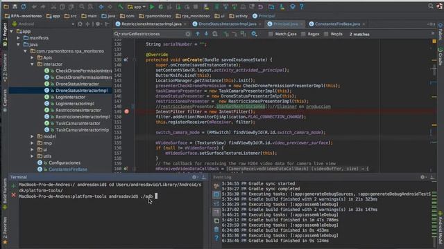The width and height of the screenshot is (444, 249).
Task: Select Configuraciones class in tree
Action: [x=65, y=163]
